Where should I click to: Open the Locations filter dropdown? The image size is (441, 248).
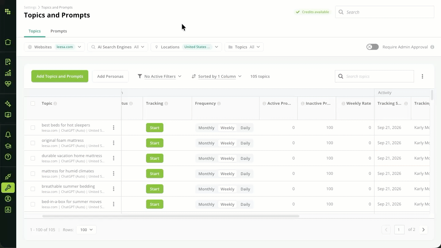[x=186, y=47]
